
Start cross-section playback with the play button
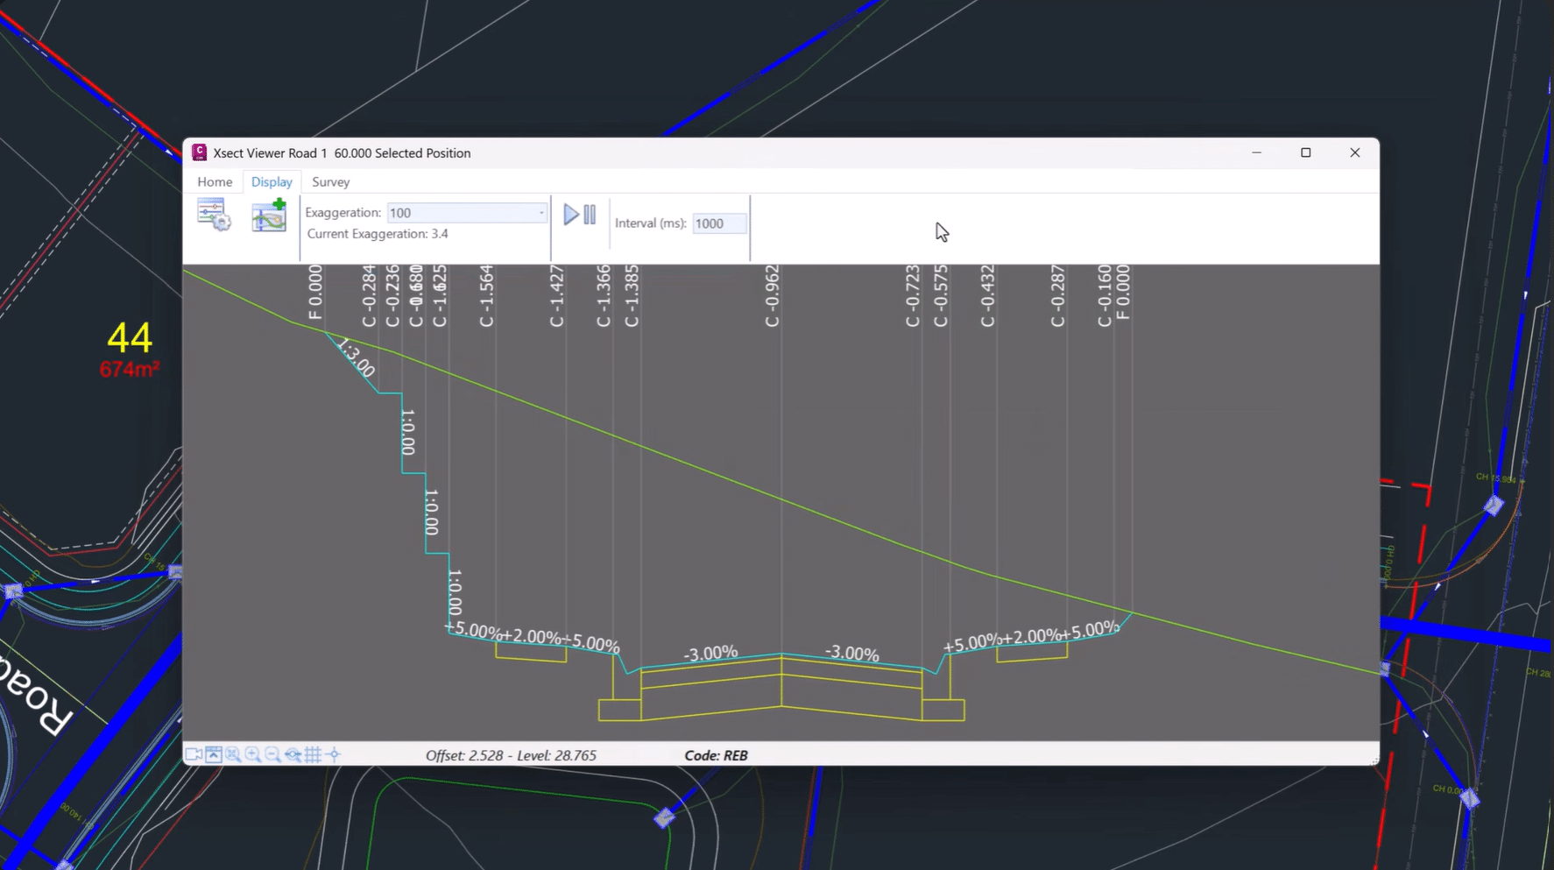[570, 215]
